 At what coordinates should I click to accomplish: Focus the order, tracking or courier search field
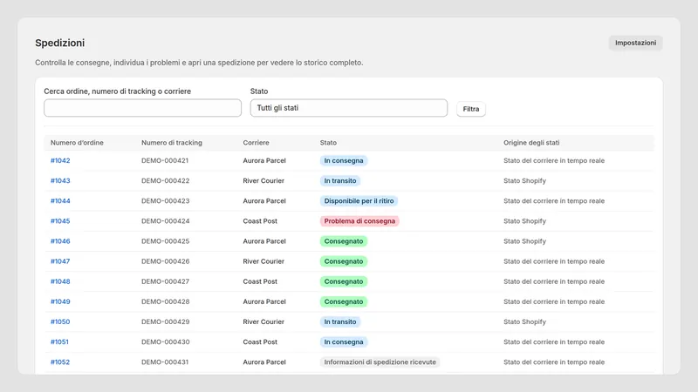(142, 108)
